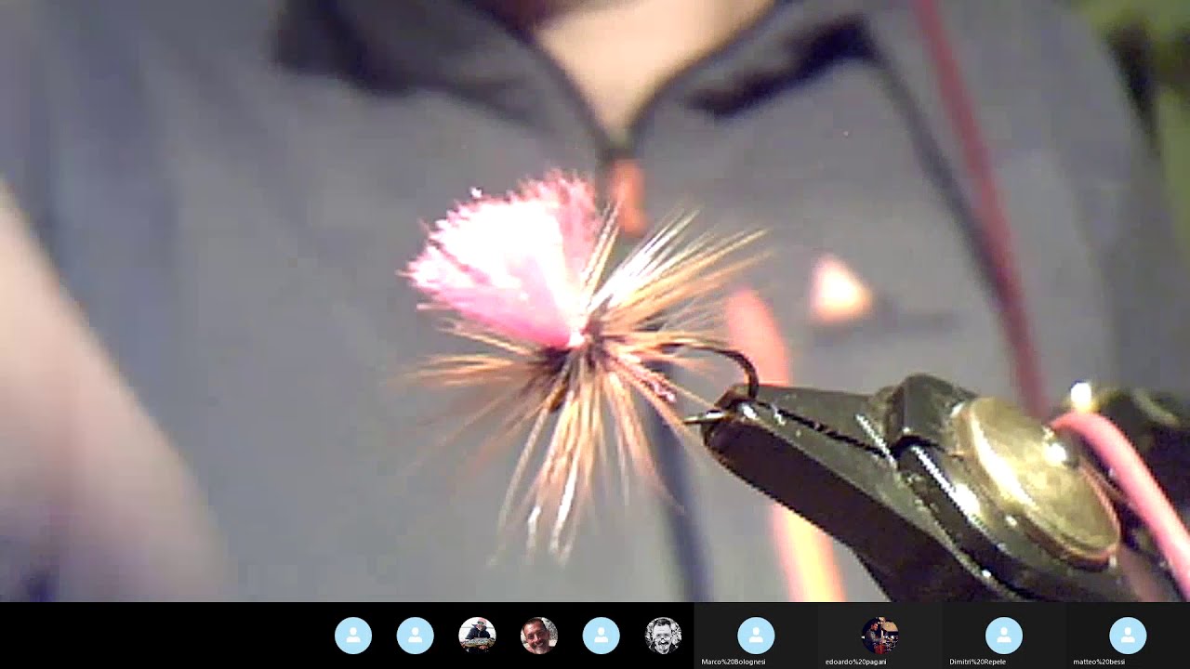The width and height of the screenshot is (1190, 669).
Task: Click the 'Marco%20Bolognesi' name label
Action: click(x=734, y=662)
